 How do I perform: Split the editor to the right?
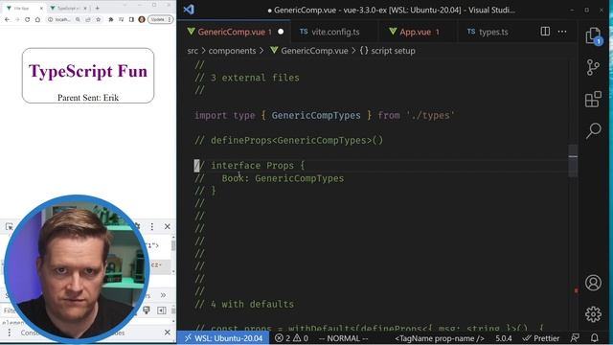click(545, 32)
